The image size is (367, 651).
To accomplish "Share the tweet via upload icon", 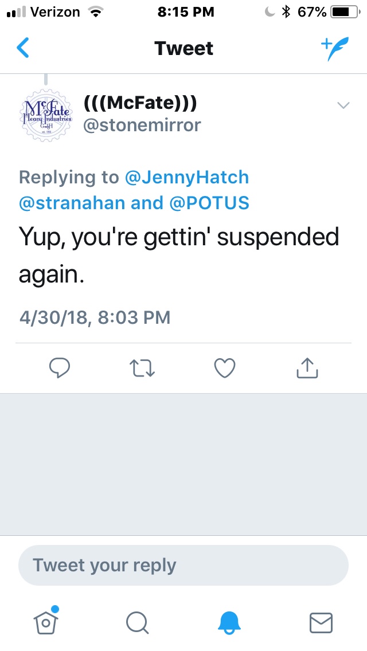I will tap(307, 368).
